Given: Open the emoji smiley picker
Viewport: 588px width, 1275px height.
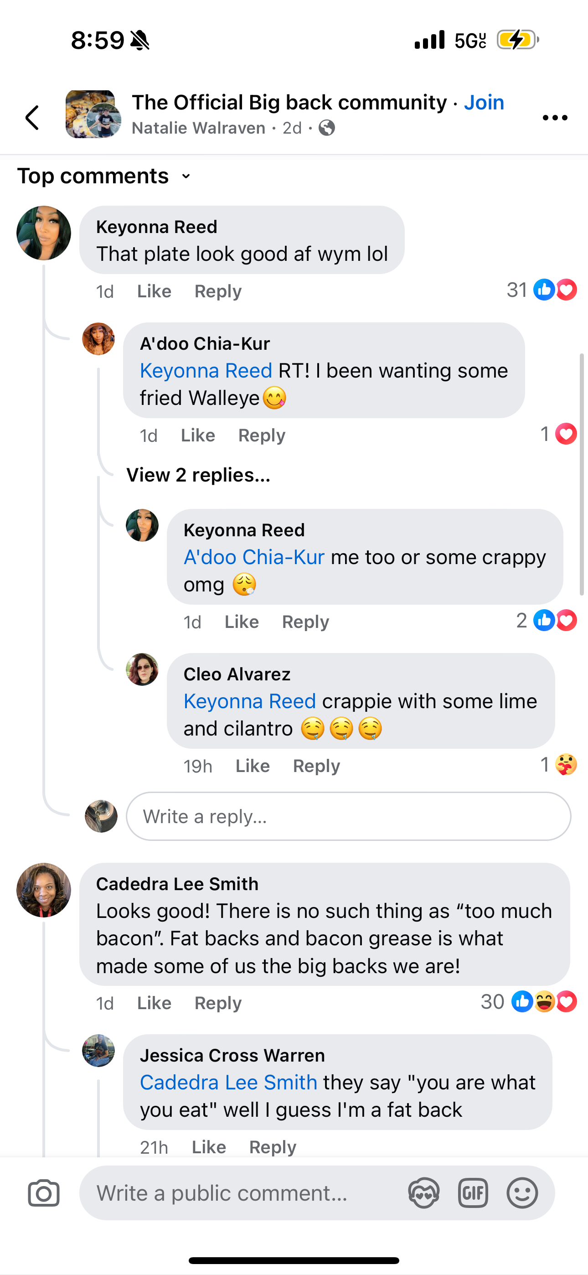Looking at the screenshot, I should pyautogui.click(x=522, y=1193).
